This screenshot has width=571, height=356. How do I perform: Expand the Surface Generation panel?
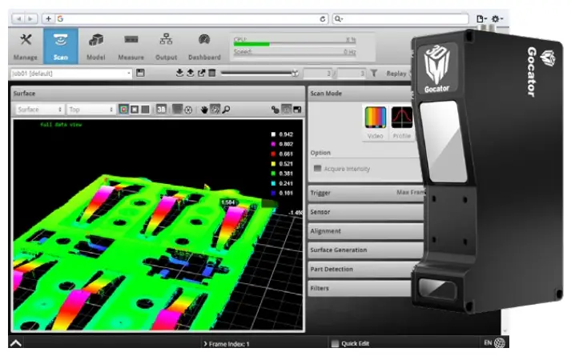pyautogui.click(x=365, y=250)
